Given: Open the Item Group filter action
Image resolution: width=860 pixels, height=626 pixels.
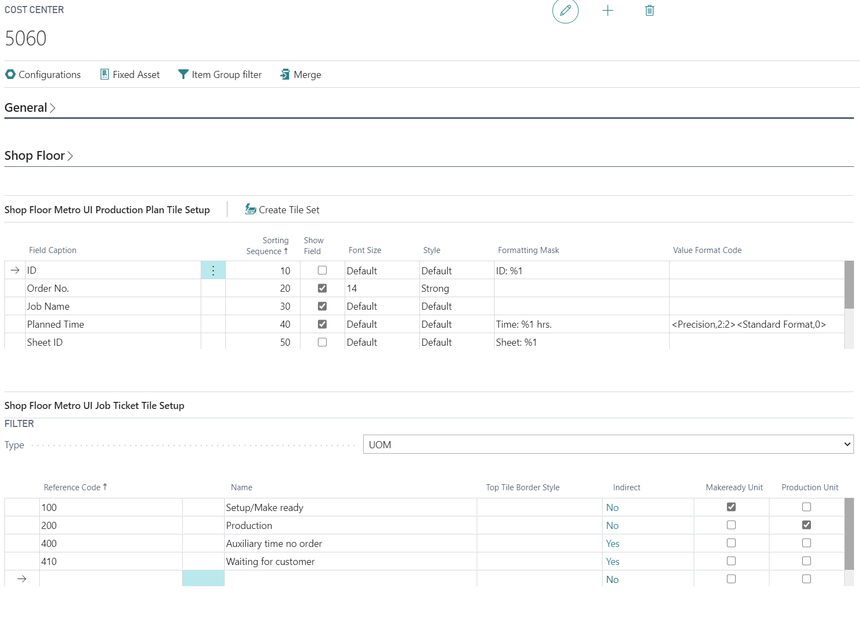Looking at the screenshot, I should coord(220,74).
